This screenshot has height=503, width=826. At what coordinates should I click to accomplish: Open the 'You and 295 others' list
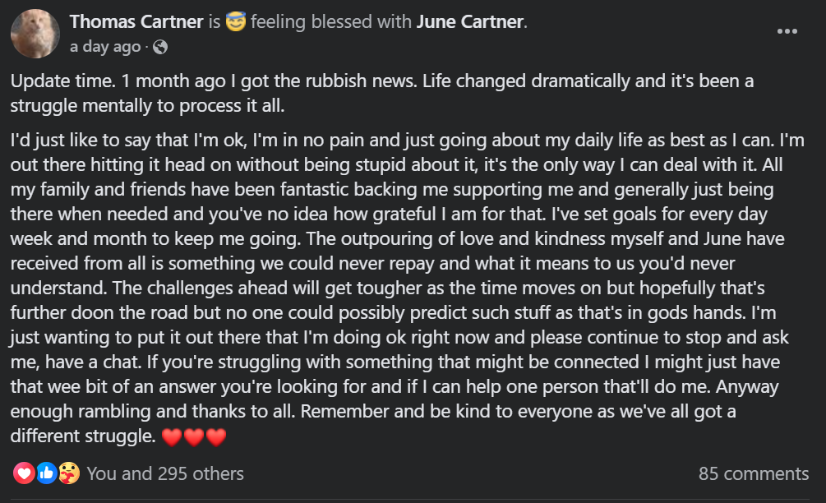[x=165, y=473]
